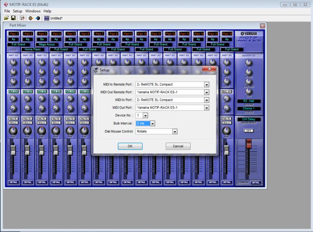This screenshot has height=232, width=313.
Task: Click the Setup dialog title icon
Action: [96, 70]
